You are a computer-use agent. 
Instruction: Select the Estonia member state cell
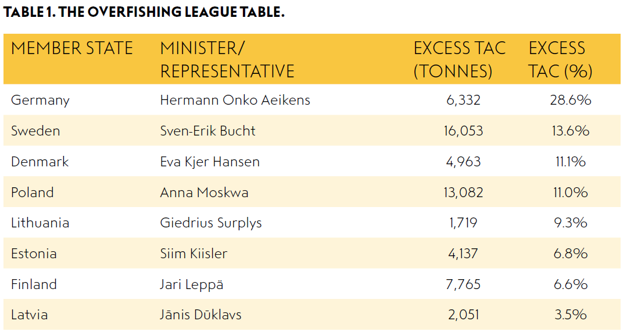click(x=34, y=254)
